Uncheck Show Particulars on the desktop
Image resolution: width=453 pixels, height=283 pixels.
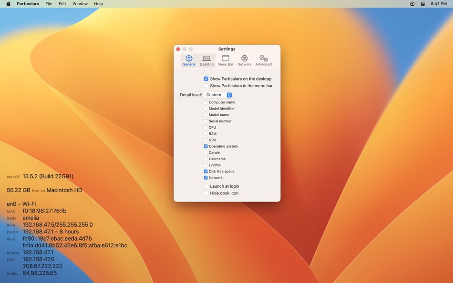(206, 79)
